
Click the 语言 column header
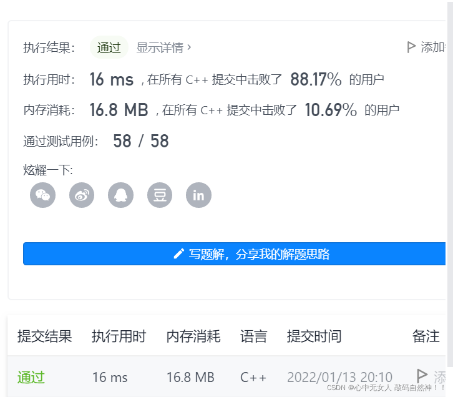[x=253, y=336]
